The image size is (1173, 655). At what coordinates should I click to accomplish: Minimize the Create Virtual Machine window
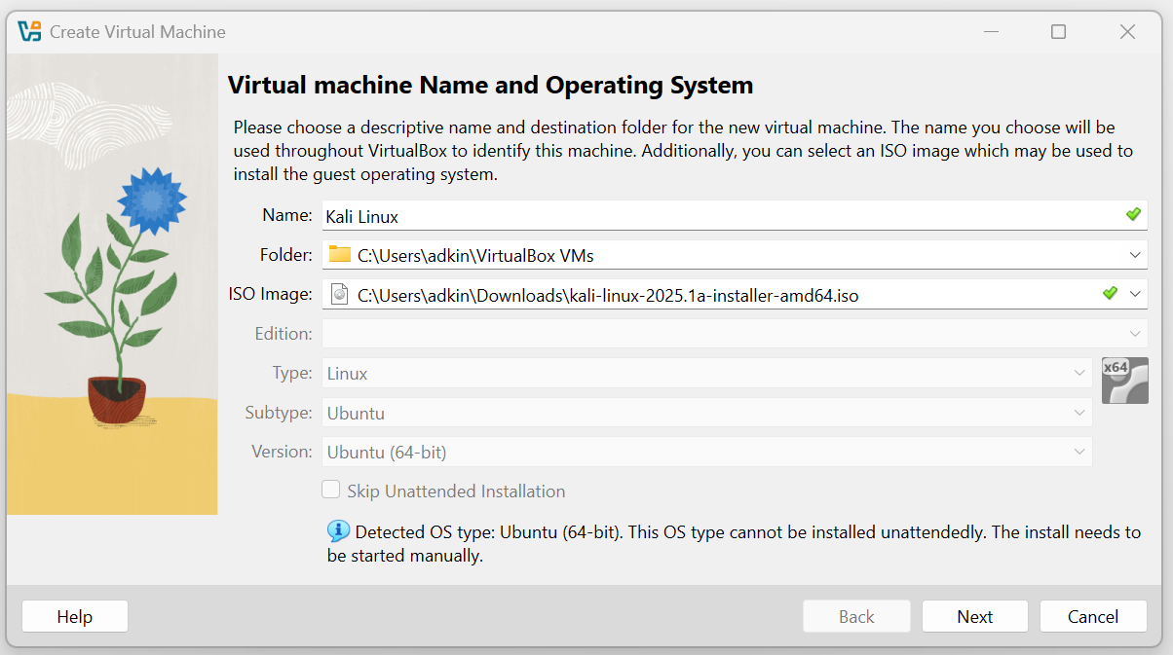pos(992,31)
